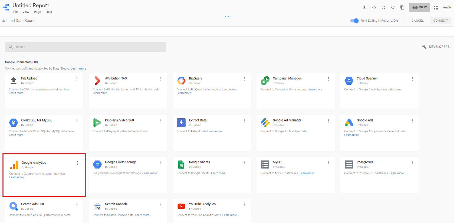
Task: Click the Cloud SQL for MySQL icon
Action: point(13,123)
